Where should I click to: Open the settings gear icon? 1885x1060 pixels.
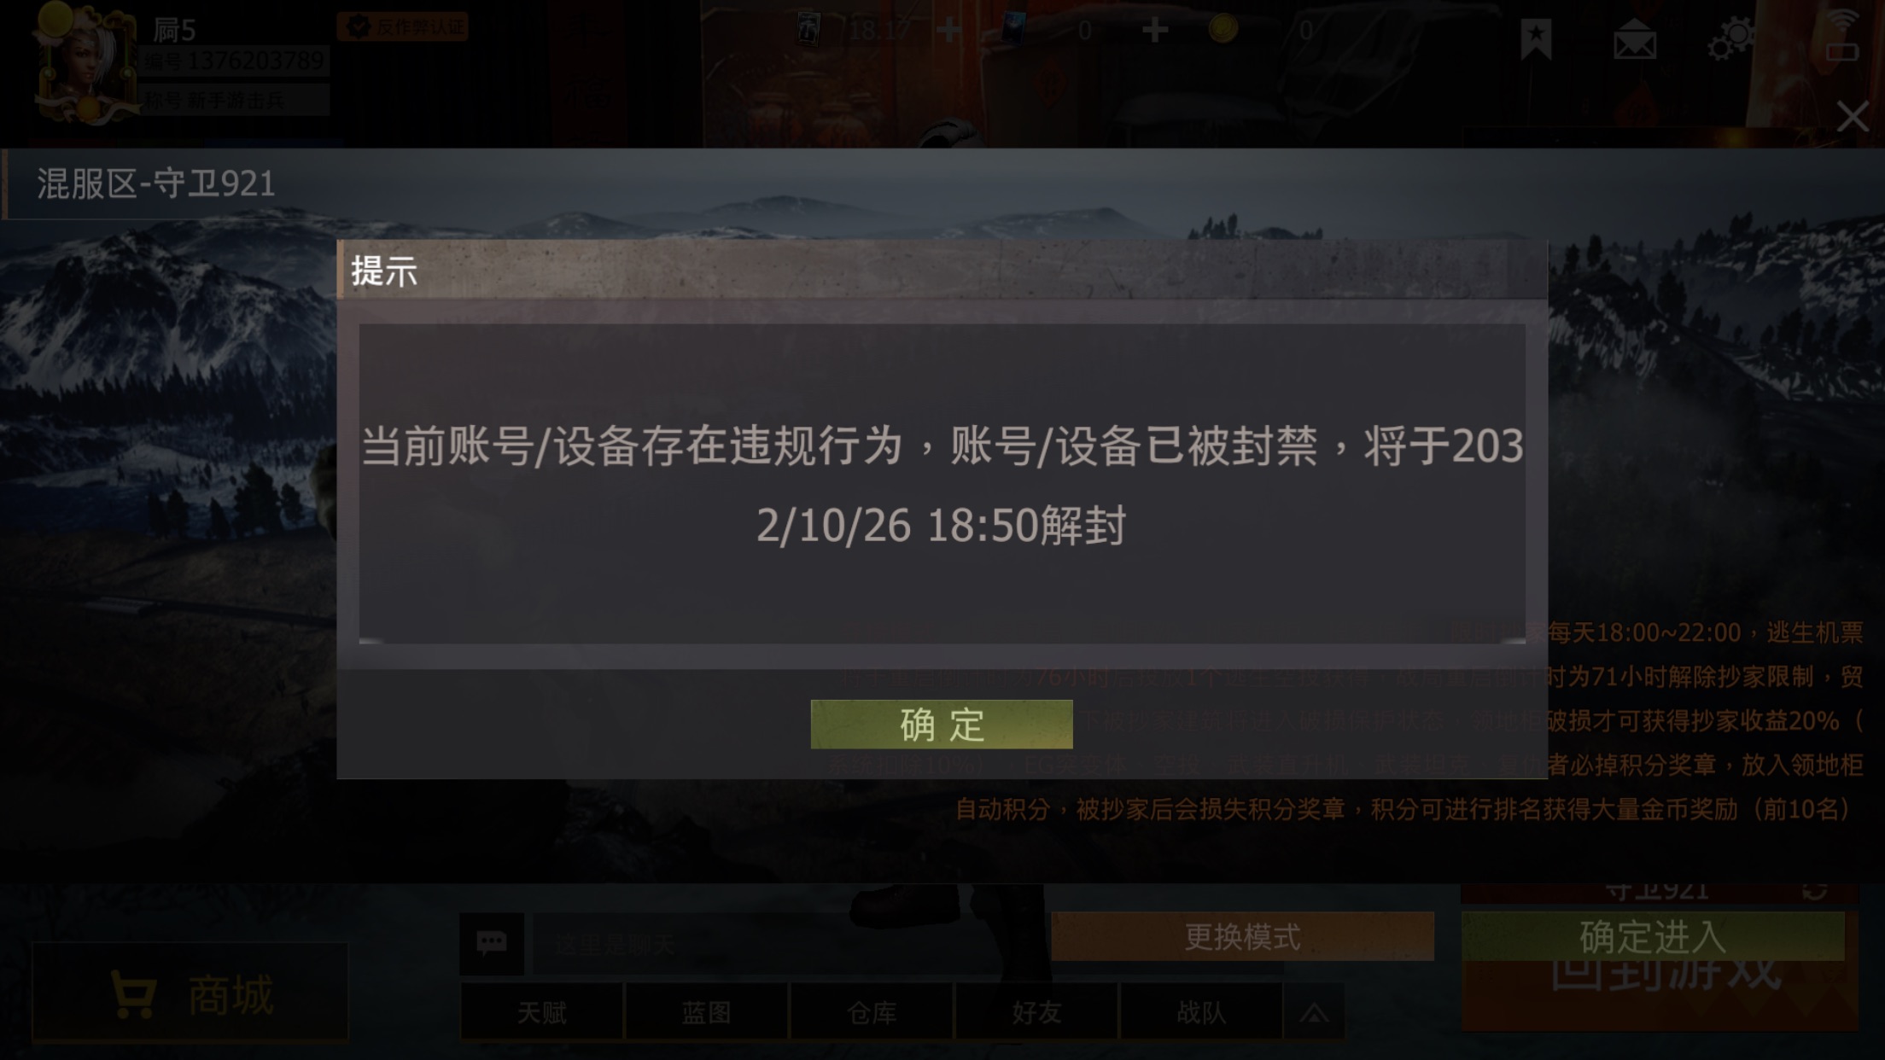pyautogui.click(x=1730, y=39)
